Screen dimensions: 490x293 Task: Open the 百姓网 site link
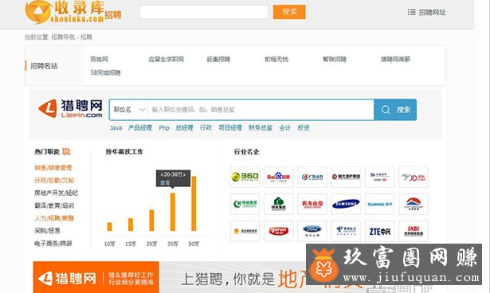tap(99, 59)
